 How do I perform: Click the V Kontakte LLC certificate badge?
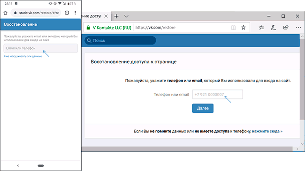point(109,28)
